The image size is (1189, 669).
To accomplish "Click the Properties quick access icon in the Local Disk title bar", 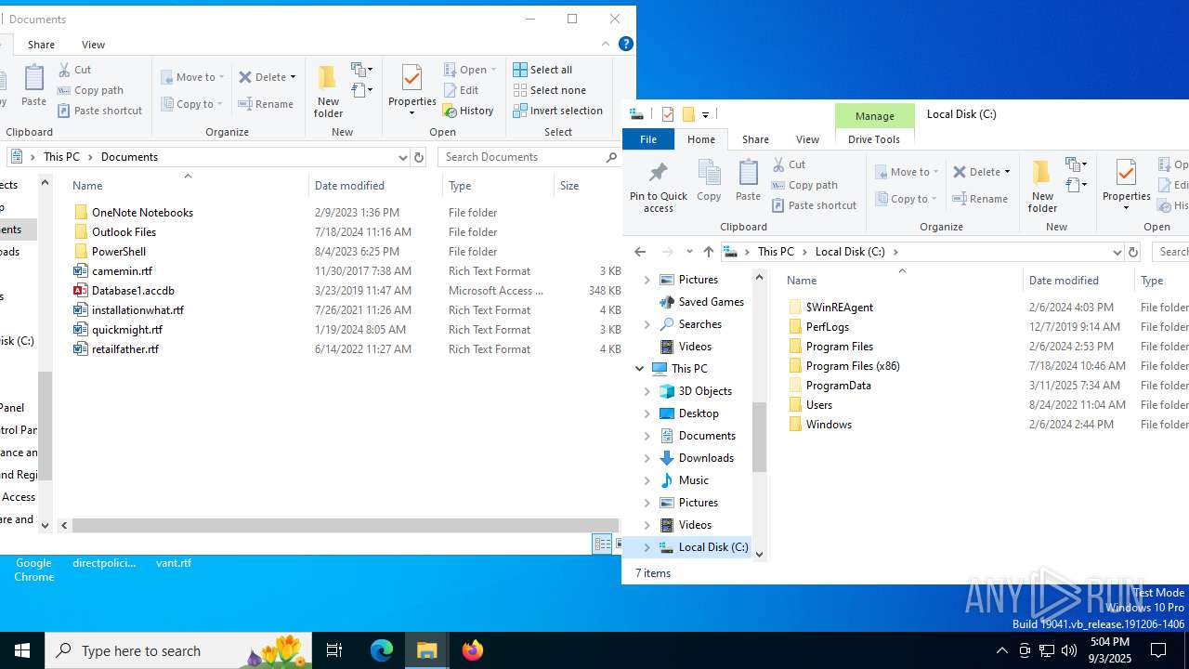I will click(x=667, y=114).
